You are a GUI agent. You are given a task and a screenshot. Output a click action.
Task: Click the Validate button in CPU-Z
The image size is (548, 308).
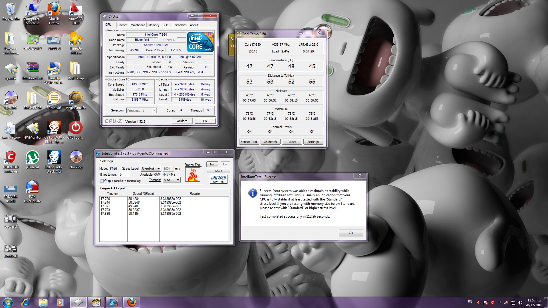[x=182, y=121]
